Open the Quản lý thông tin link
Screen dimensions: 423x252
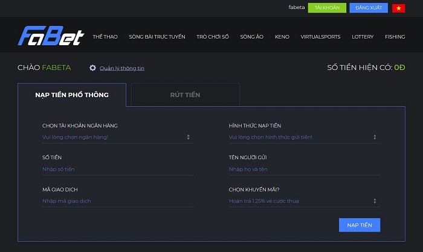(x=122, y=68)
